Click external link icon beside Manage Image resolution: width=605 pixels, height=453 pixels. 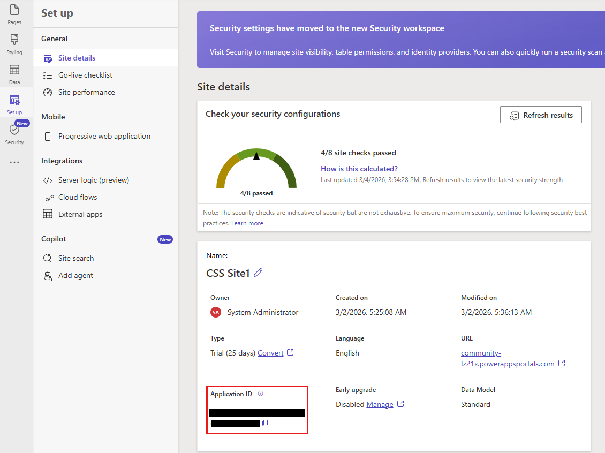pyautogui.click(x=400, y=404)
